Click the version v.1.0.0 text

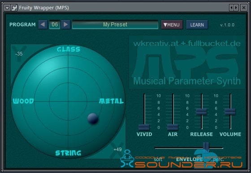pyautogui.click(x=227, y=25)
